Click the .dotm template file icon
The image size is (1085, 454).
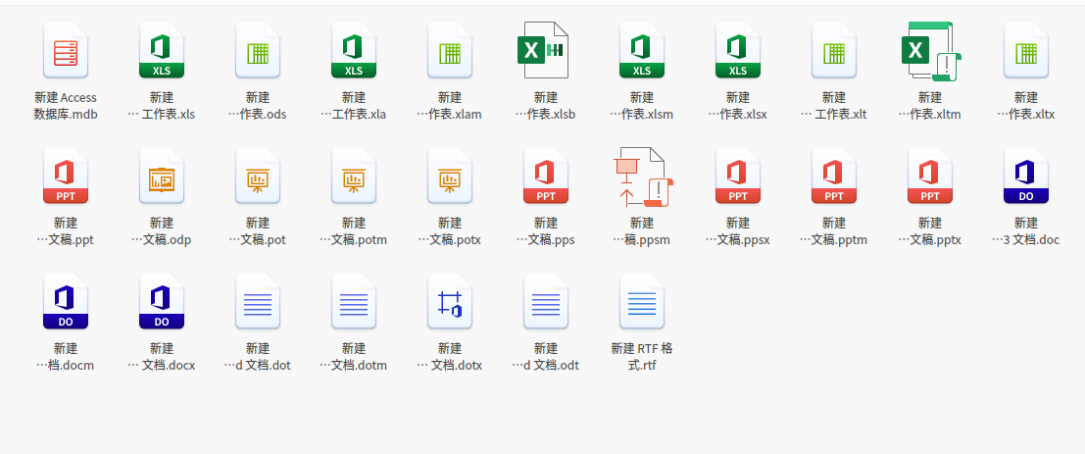354,301
